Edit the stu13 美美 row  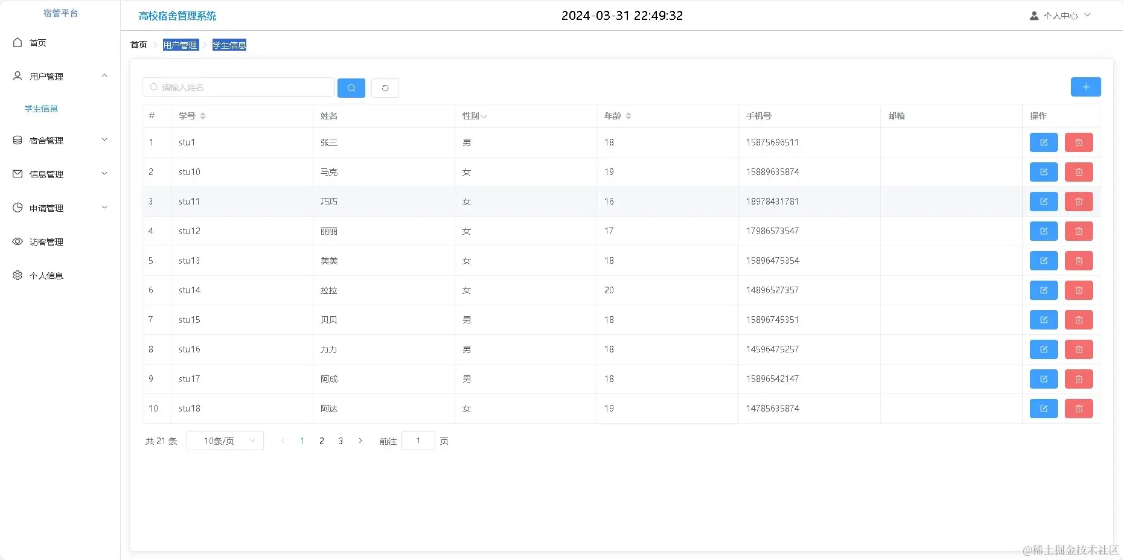(1044, 261)
